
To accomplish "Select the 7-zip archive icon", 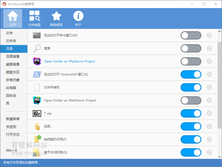I will coord(37,113).
